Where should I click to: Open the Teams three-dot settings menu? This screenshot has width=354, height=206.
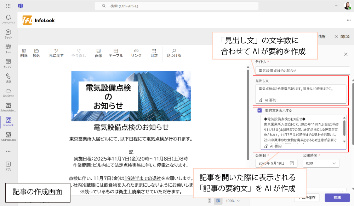pyautogui.click(x=336, y=6)
